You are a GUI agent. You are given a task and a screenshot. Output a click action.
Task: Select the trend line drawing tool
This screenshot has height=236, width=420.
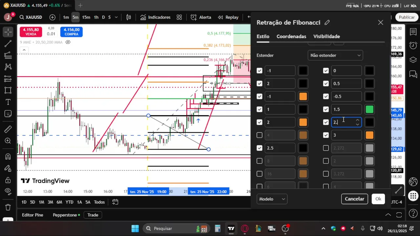[x=8, y=44]
